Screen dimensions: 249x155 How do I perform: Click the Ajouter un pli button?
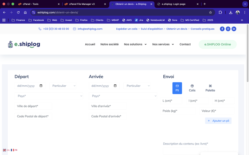click(x=218, y=121)
